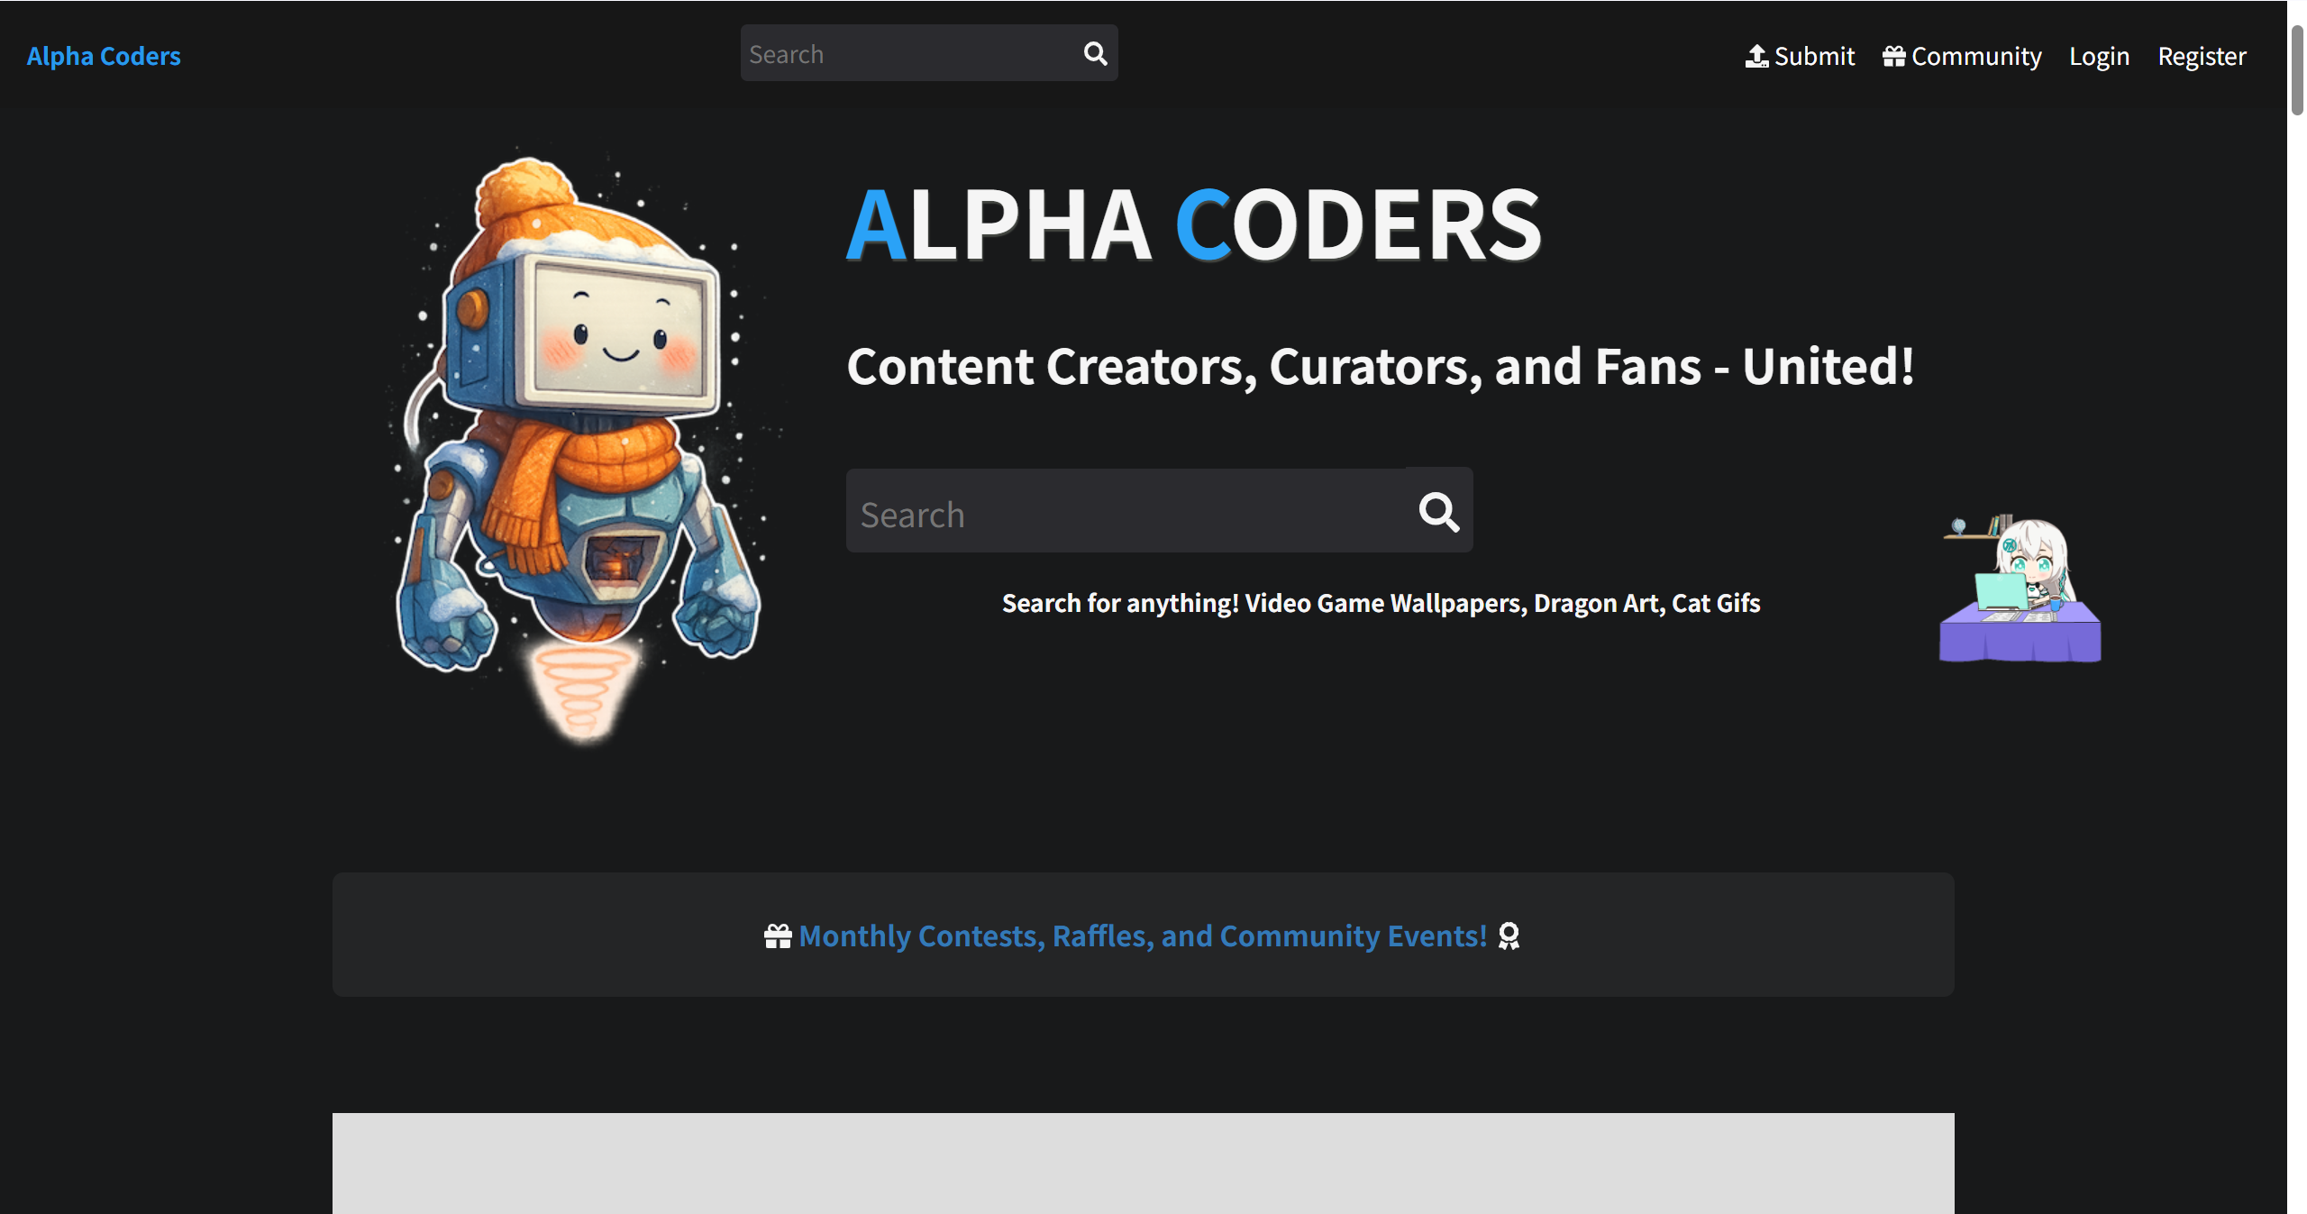Open Monthly Contests, Raffles, and Community Events
Image resolution: width=2307 pixels, height=1214 pixels.
[1143, 936]
